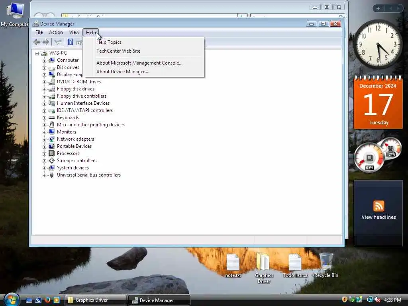The image size is (408, 306).
Task: Click the Mice and other pointing devices icon
Action: click(x=52, y=125)
